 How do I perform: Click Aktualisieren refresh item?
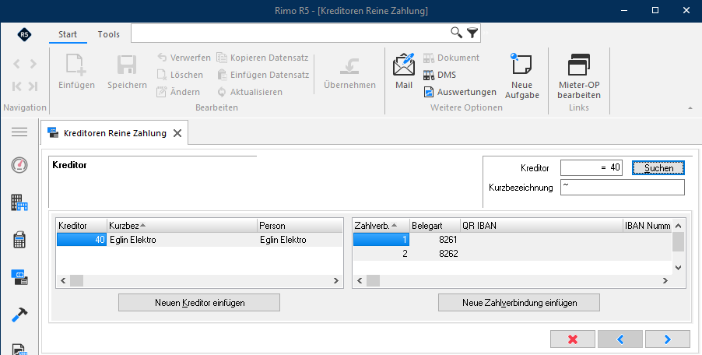(x=250, y=92)
